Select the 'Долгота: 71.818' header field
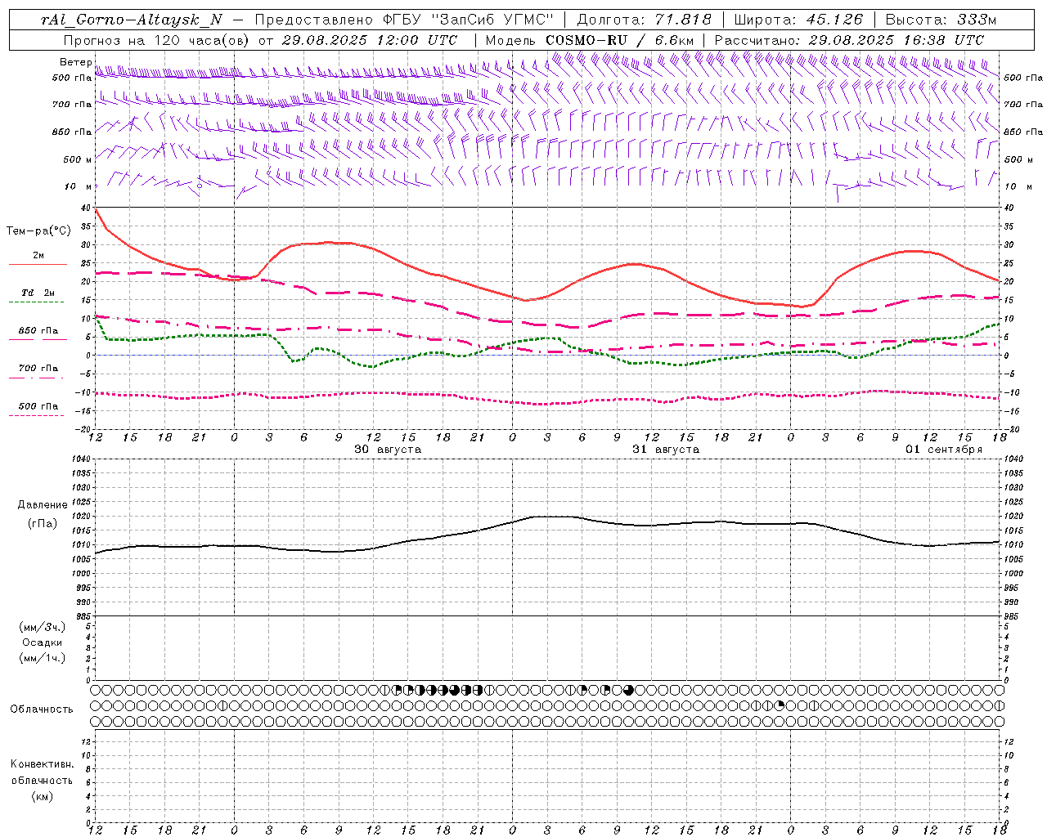1047x837 pixels. pos(645,20)
